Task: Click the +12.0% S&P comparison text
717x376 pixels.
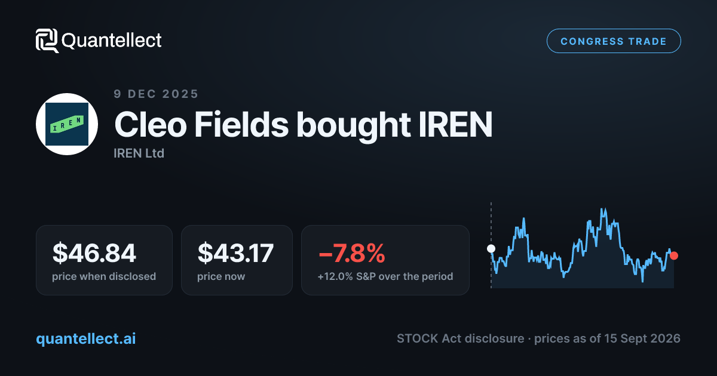Action: [x=385, y=276]
